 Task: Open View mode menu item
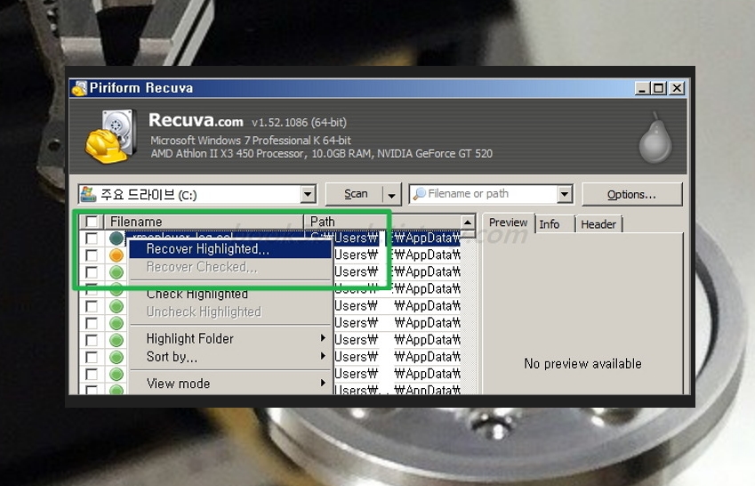pos(230,384)
